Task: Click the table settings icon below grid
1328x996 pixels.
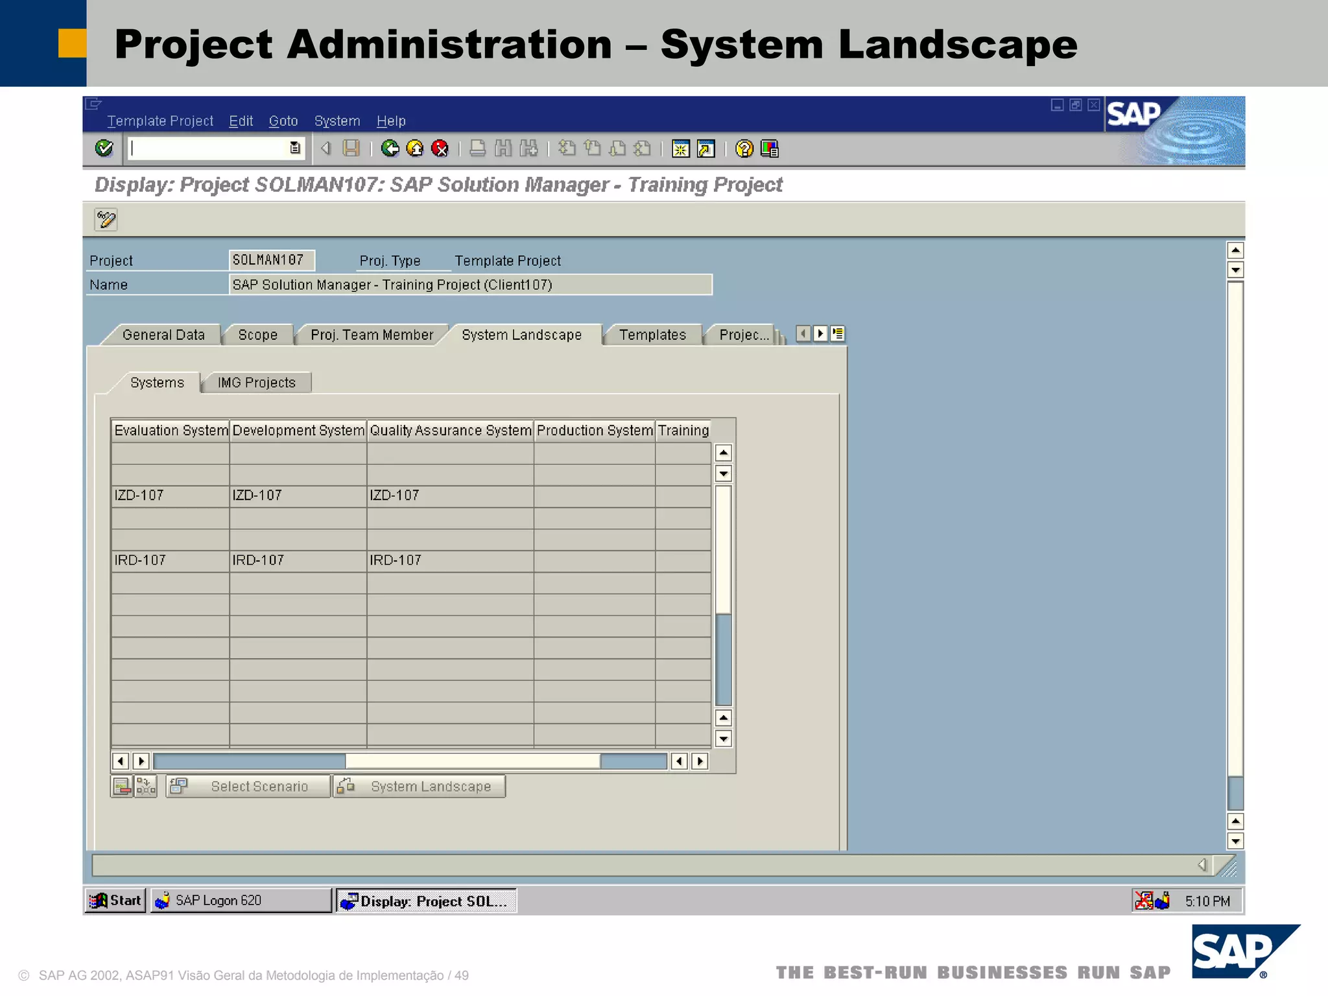Action: tap(122, 787)
